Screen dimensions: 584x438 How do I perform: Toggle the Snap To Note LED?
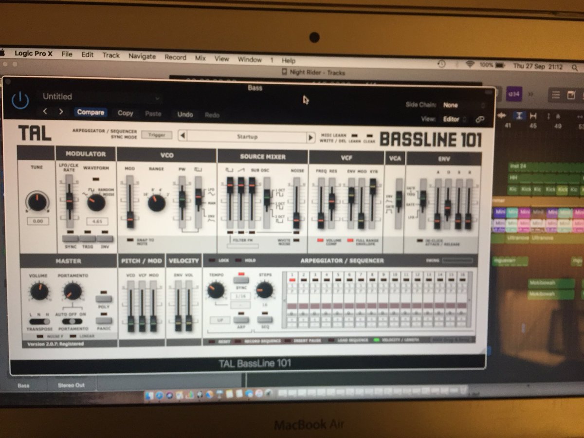pyautogui.click(x=129, y=240)
